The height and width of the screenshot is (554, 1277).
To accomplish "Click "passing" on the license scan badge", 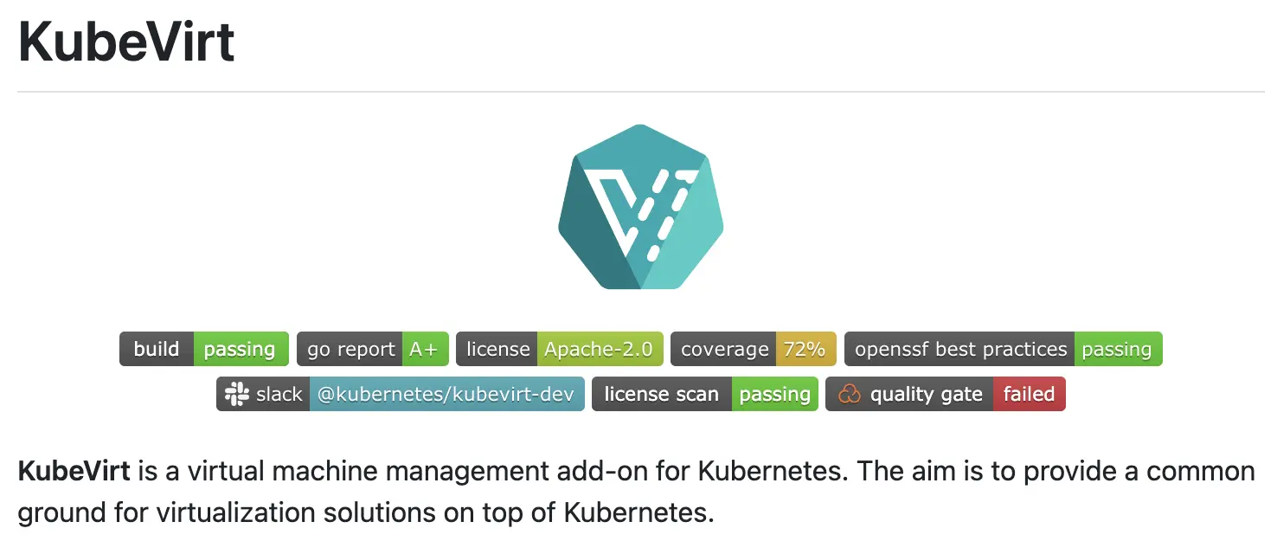I will tap(774, 394).
